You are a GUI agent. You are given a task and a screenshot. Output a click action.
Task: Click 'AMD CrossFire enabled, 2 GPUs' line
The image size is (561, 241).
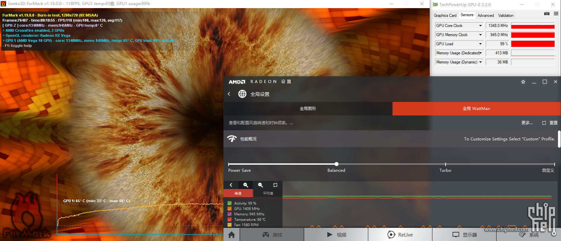point(33,30)
